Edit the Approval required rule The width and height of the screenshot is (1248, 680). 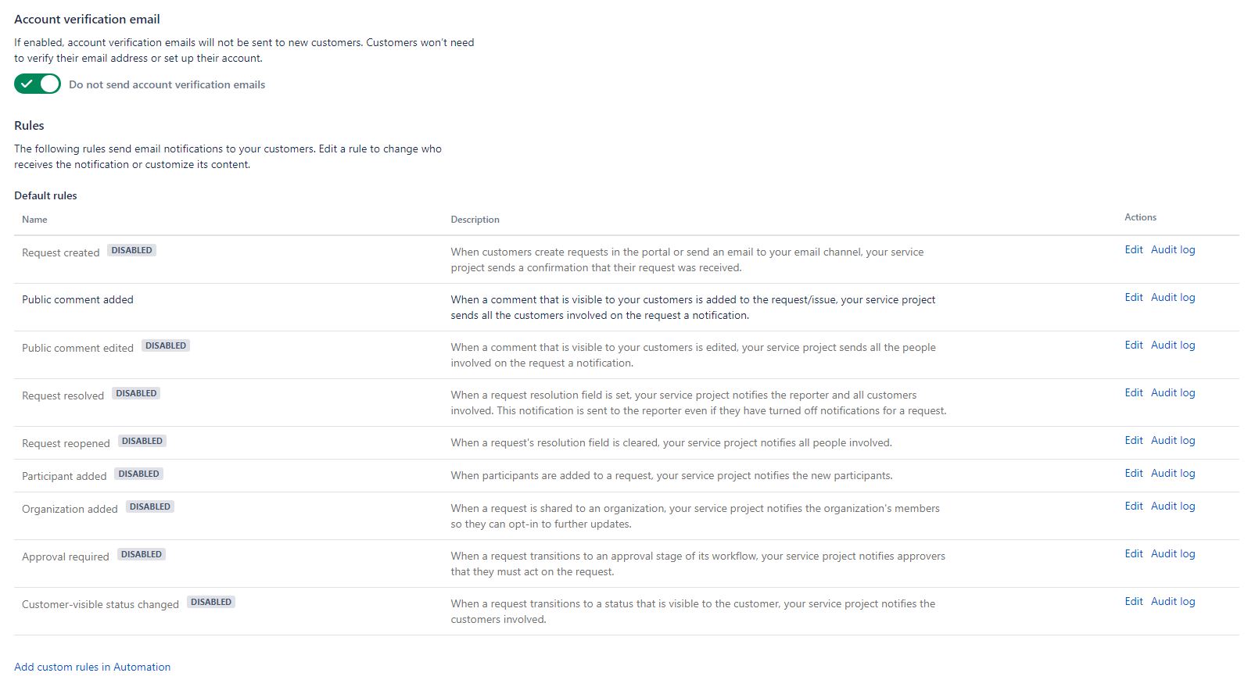pyautogui.click(x=1134, y=553)
